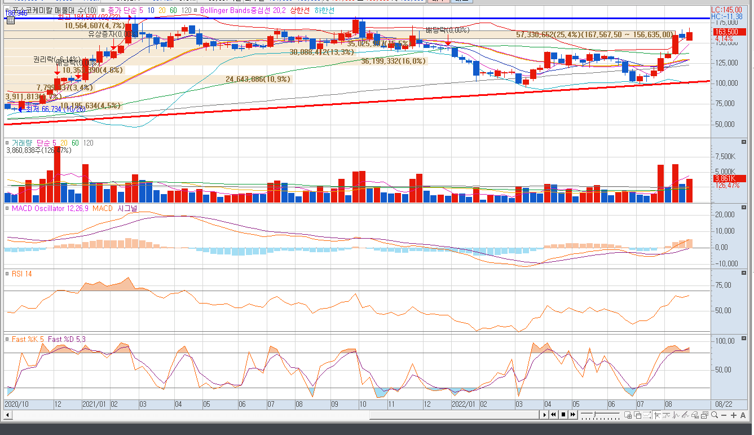
Task: Click the '상한선' upper band legend label
Action: tap(299, 10)
